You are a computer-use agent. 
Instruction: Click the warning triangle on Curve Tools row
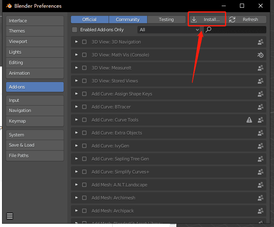[249, 120]
